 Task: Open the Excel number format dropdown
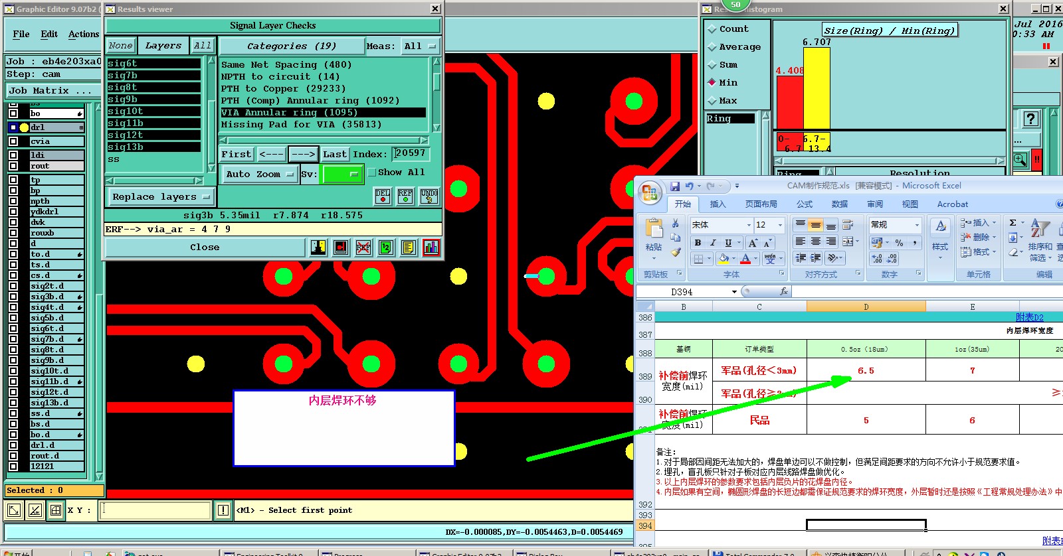[x=917, y=225]
